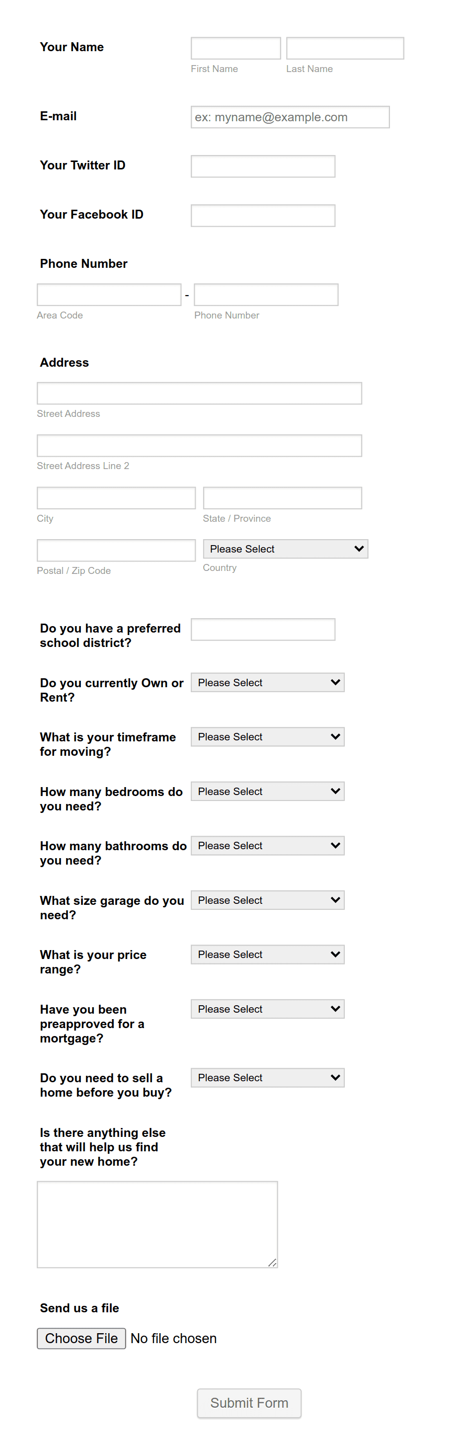The image size is (462, 1441).
Task: Click the Submit Form button
Action: click(x=249, y=1403)
